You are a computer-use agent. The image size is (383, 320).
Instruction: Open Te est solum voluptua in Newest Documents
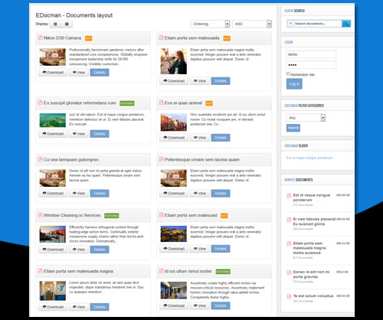tap(313, 296)
